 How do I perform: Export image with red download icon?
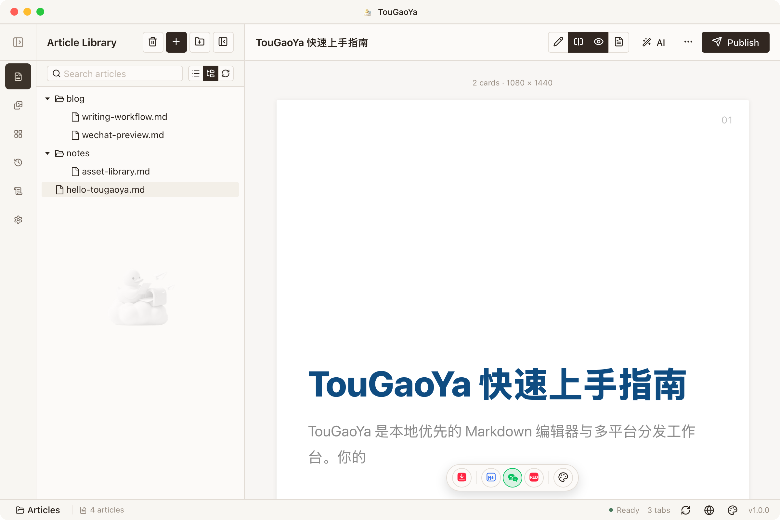coord(461,477)
